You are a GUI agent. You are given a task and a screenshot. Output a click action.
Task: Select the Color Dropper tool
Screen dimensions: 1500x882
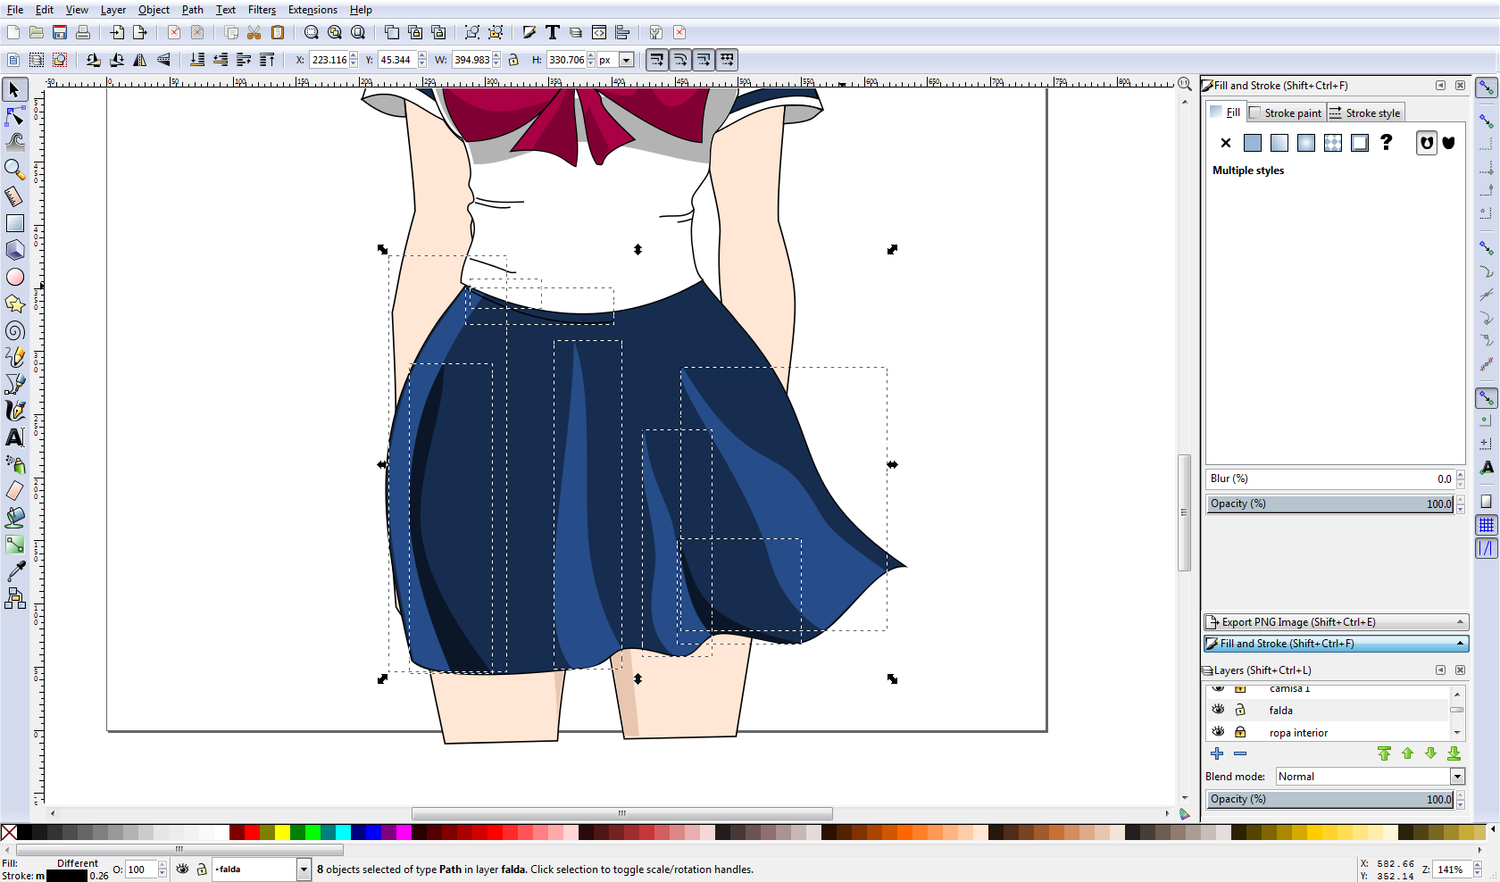click(x=14, y=571)
